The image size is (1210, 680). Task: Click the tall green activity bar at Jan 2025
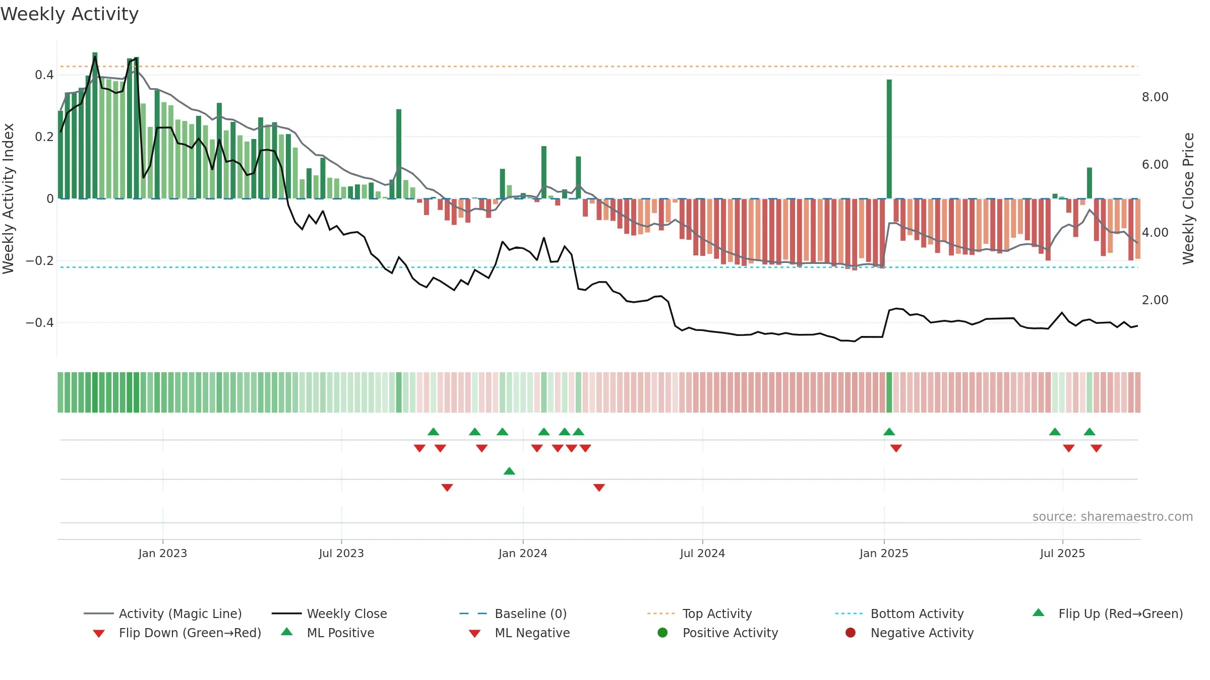[889, 139]
